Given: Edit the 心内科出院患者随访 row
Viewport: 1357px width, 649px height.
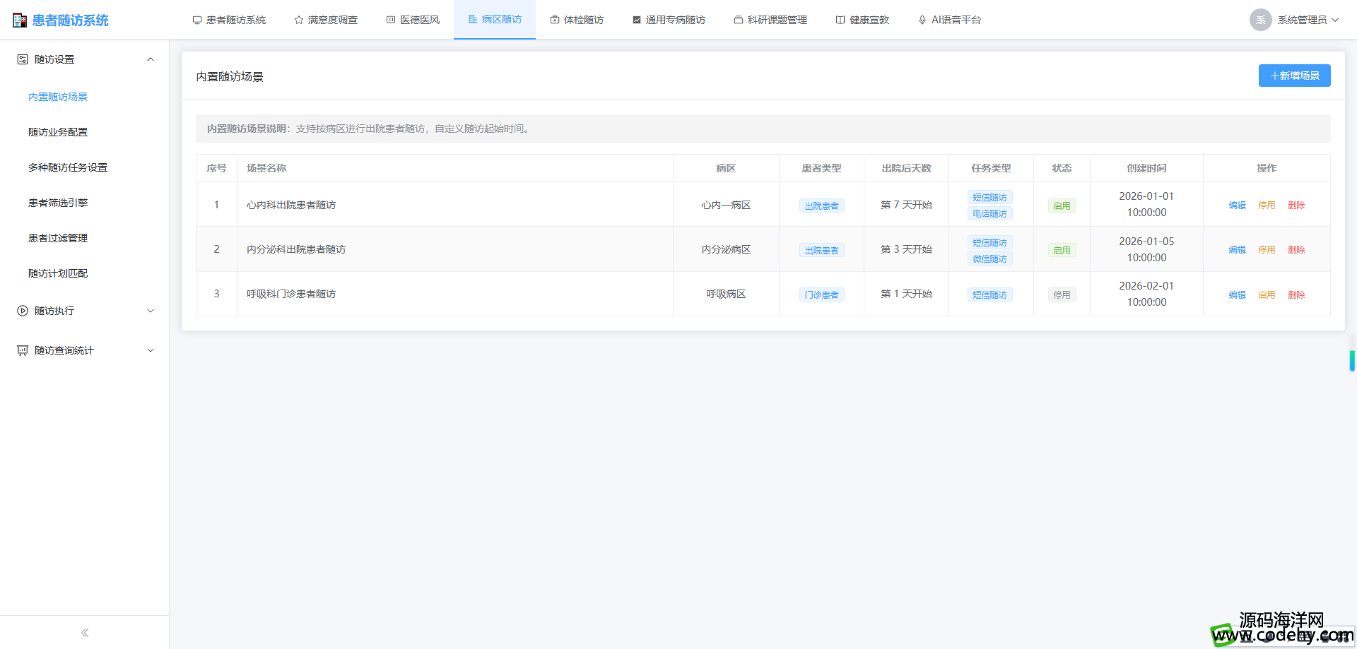Looking at the screenshot, I should point(1237,206).
